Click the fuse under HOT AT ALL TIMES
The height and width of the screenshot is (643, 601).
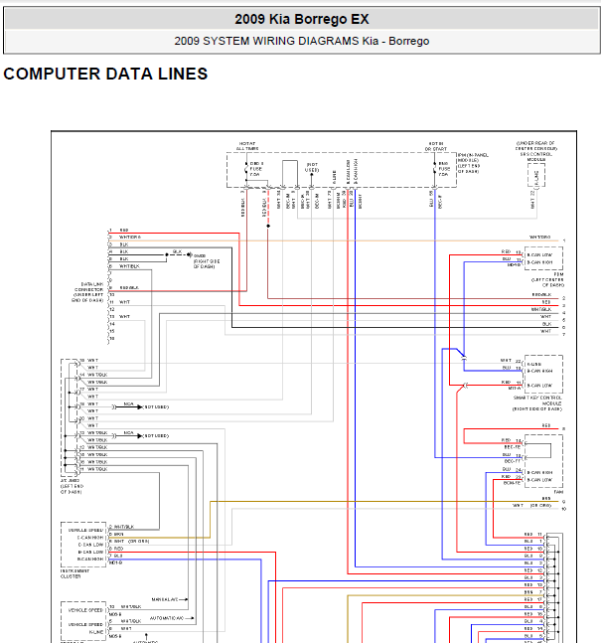246,169
